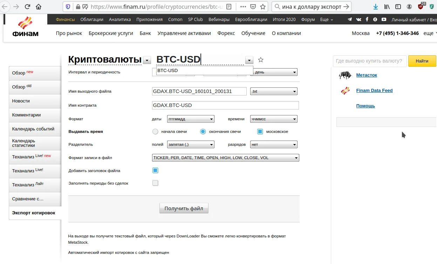Click the Метасток bull icon

345,75
